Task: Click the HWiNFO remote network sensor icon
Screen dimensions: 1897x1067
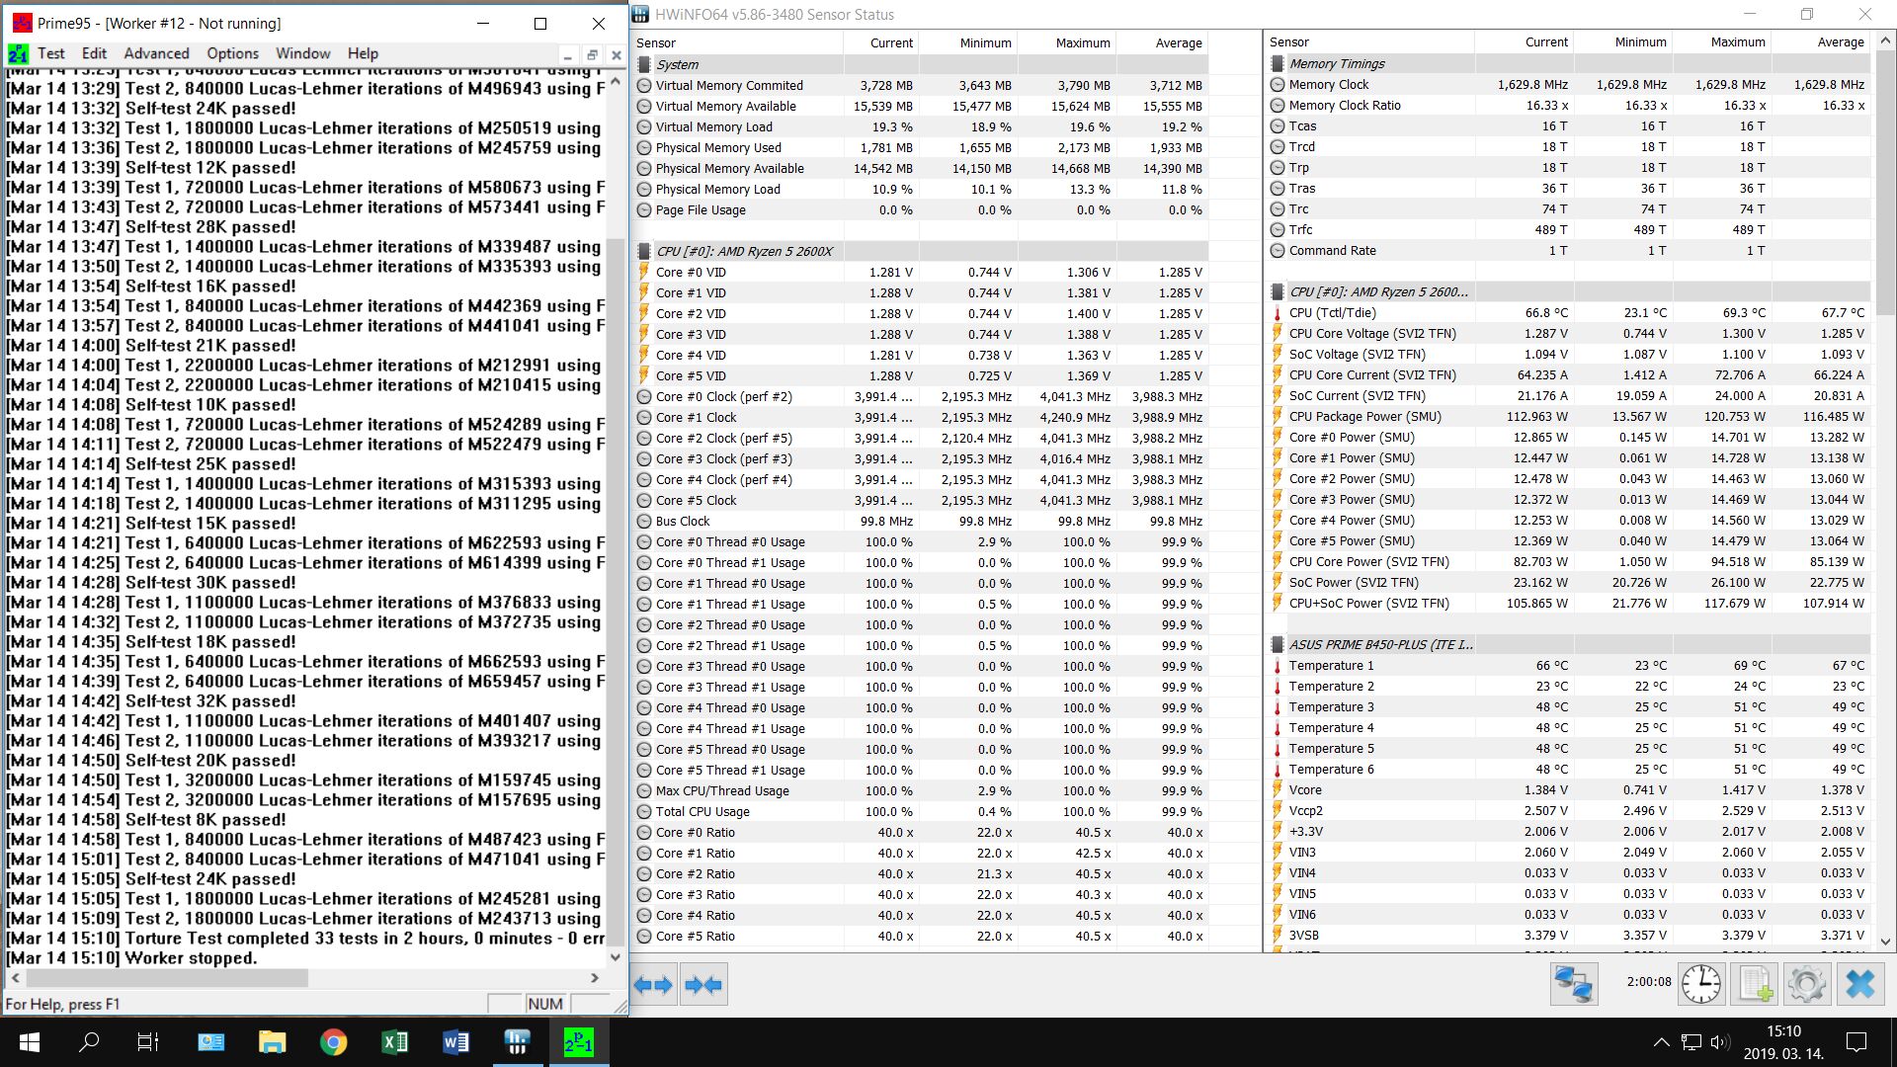Action: coord(1573,984)
